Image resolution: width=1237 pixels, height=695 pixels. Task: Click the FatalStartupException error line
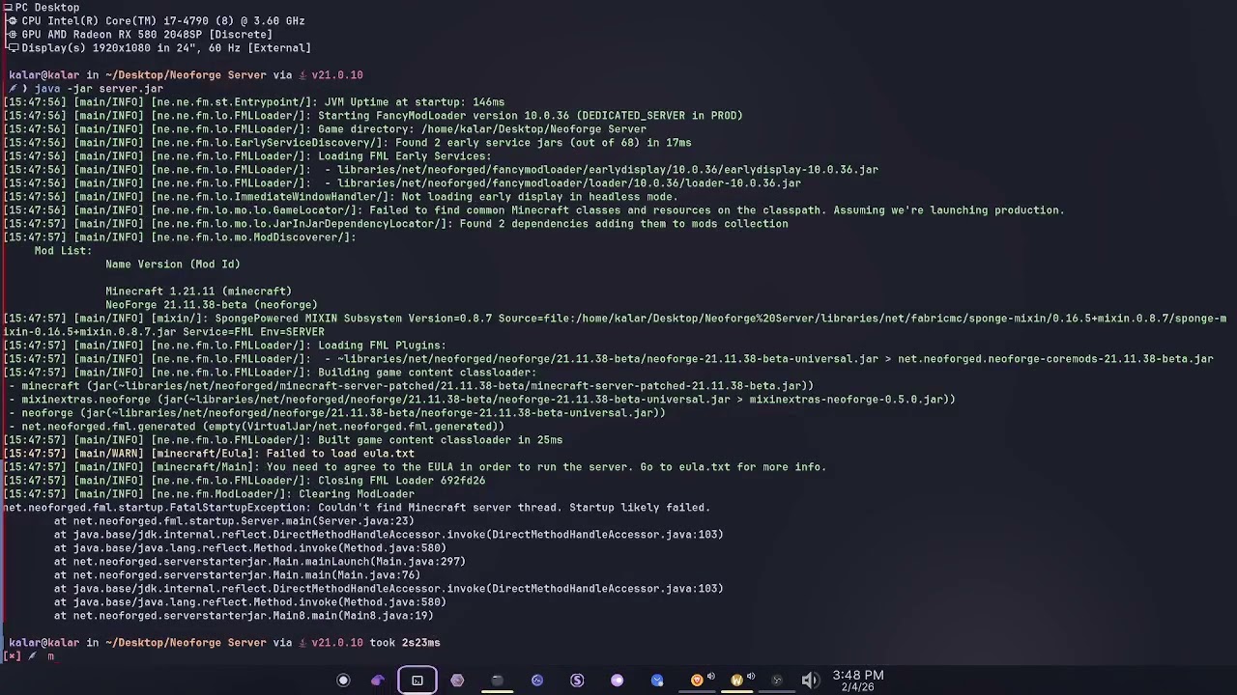coord(357,507)
